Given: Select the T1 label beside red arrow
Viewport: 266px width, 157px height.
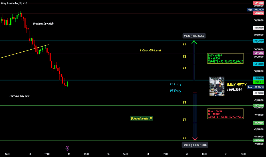Looking at the screenshot, I should pyautogui.click(x=184, y=102).
